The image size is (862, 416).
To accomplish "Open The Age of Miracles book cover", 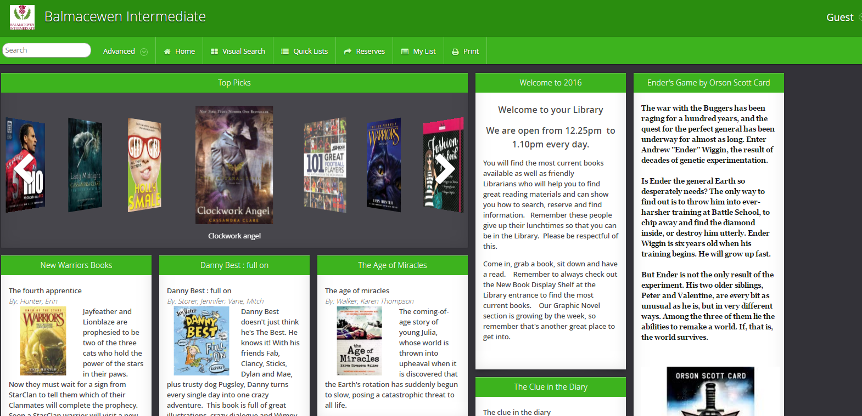I will (359, 341).
